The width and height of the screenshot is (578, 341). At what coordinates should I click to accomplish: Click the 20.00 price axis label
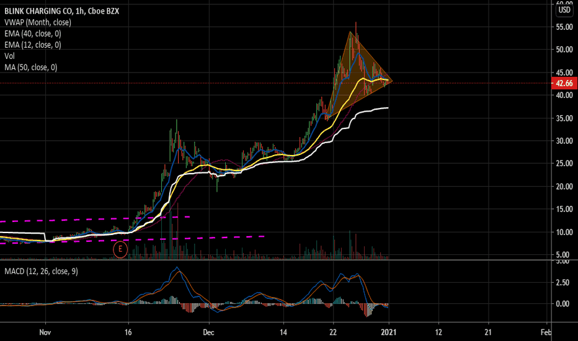coord(564,187)
